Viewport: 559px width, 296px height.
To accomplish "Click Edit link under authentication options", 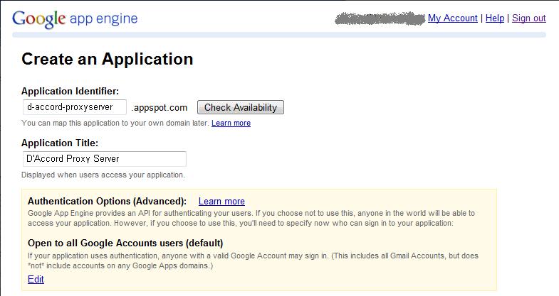I will click(36, 279).
